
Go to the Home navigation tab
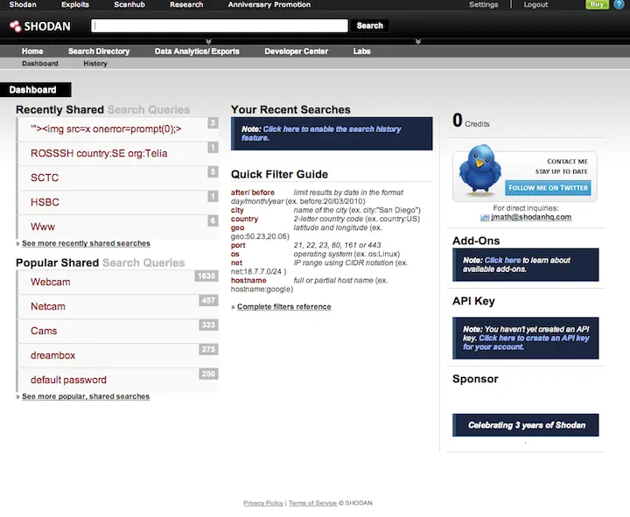click(32, 51)
